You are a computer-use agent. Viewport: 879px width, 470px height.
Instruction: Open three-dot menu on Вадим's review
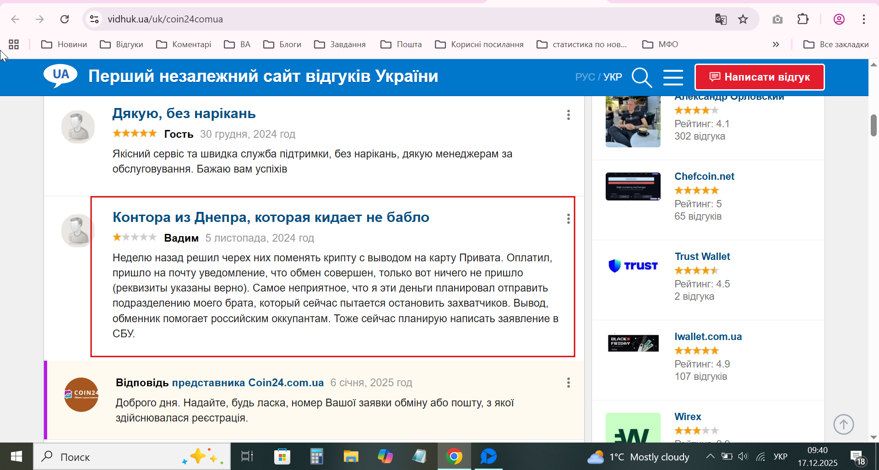tap(568, 219)
